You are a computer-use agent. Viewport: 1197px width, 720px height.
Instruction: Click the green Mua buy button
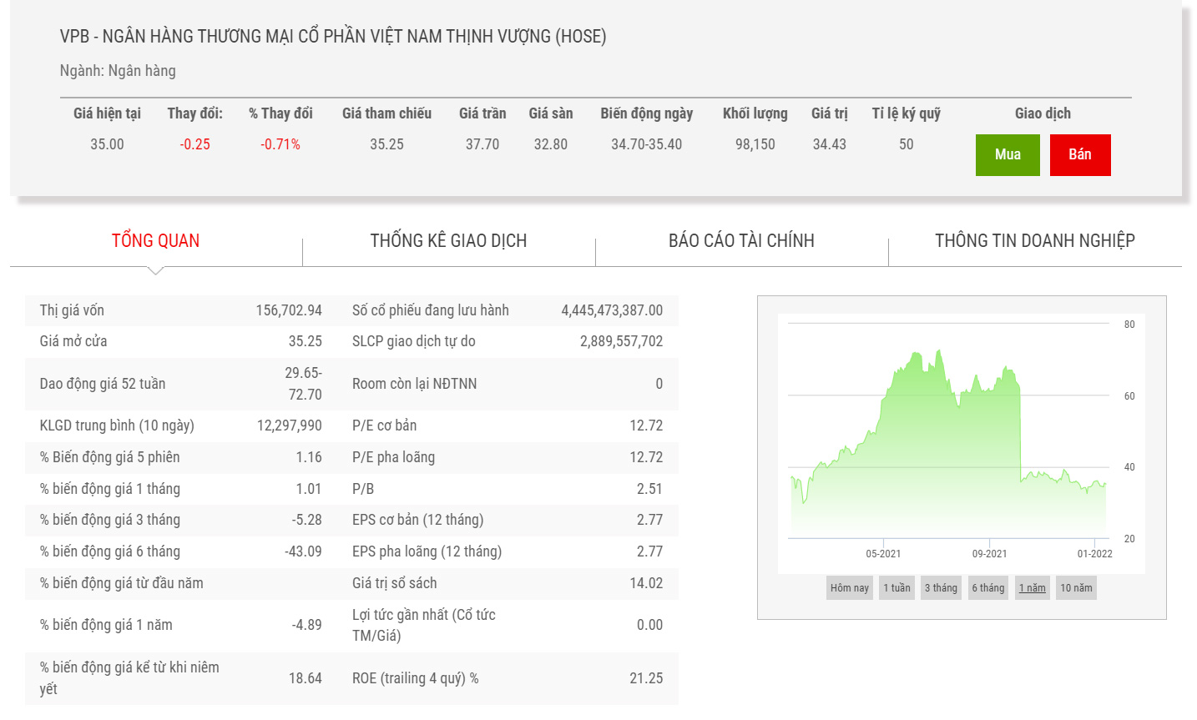tap(1007, 154)
